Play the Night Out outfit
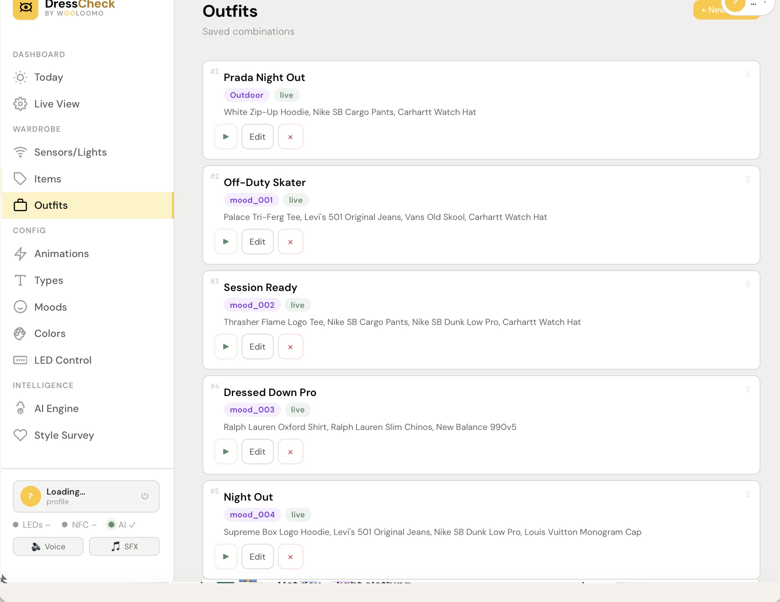780x602 pixels. click(226, 556)
